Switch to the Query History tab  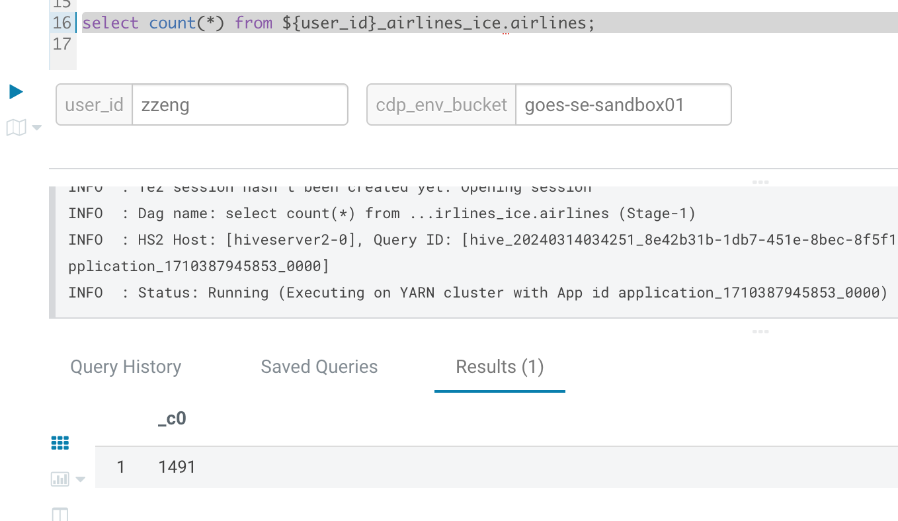click(125, 367)
